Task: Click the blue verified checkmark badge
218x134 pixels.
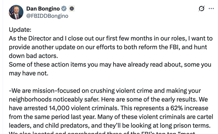Action: (x=64, y=9)
